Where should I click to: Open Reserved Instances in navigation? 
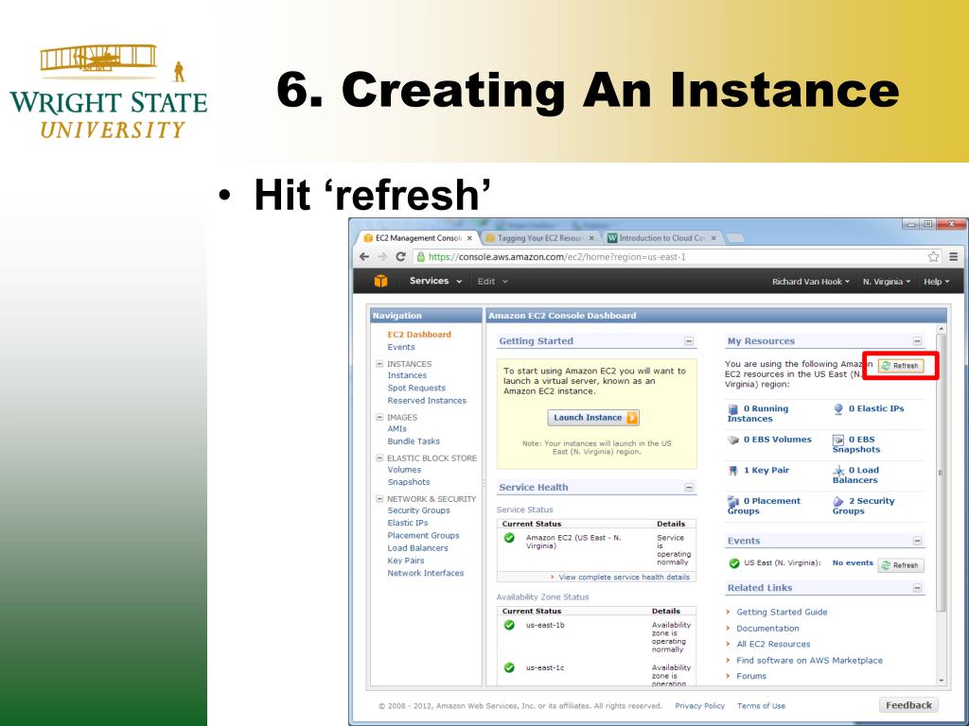pyautogui.click(x=427, y=401)
